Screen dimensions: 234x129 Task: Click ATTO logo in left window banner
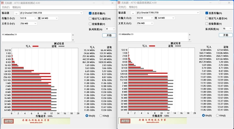point(9,121)
